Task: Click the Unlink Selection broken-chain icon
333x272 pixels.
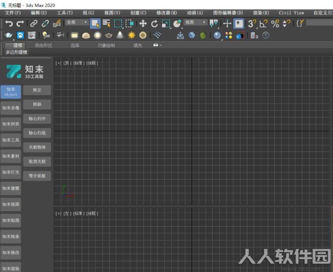Action: [x=45, y=24]
